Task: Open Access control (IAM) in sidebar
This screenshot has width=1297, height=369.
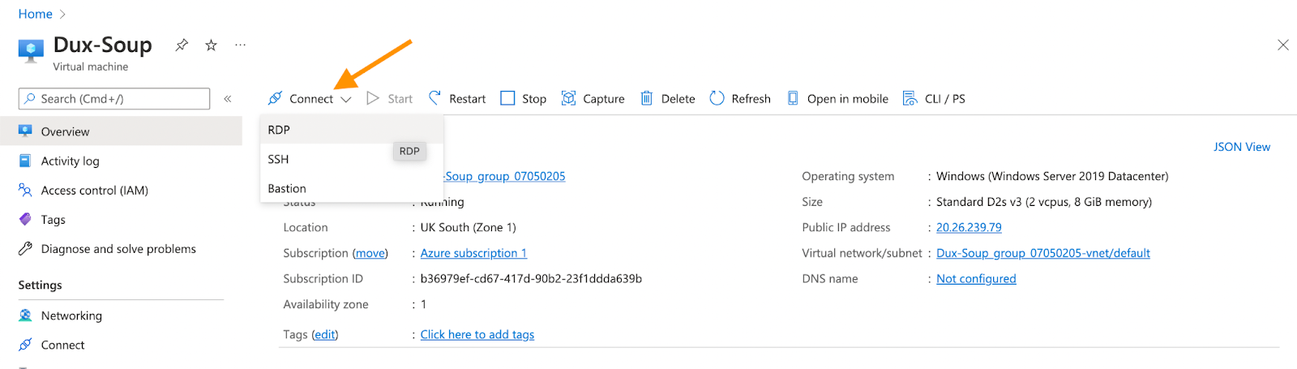Action: (x=94, y=191)
